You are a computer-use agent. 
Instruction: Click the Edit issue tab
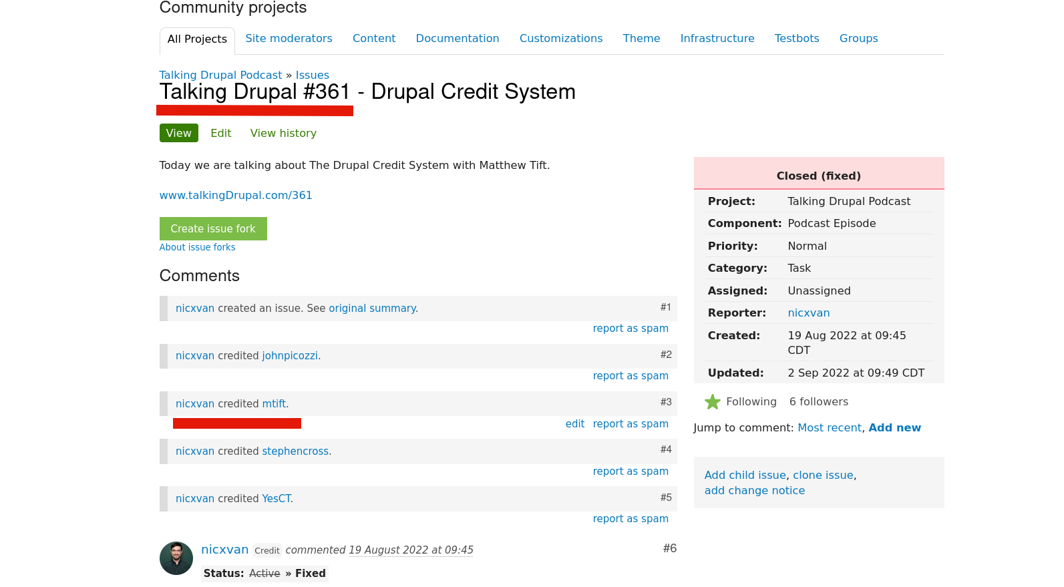pos(220,134)
